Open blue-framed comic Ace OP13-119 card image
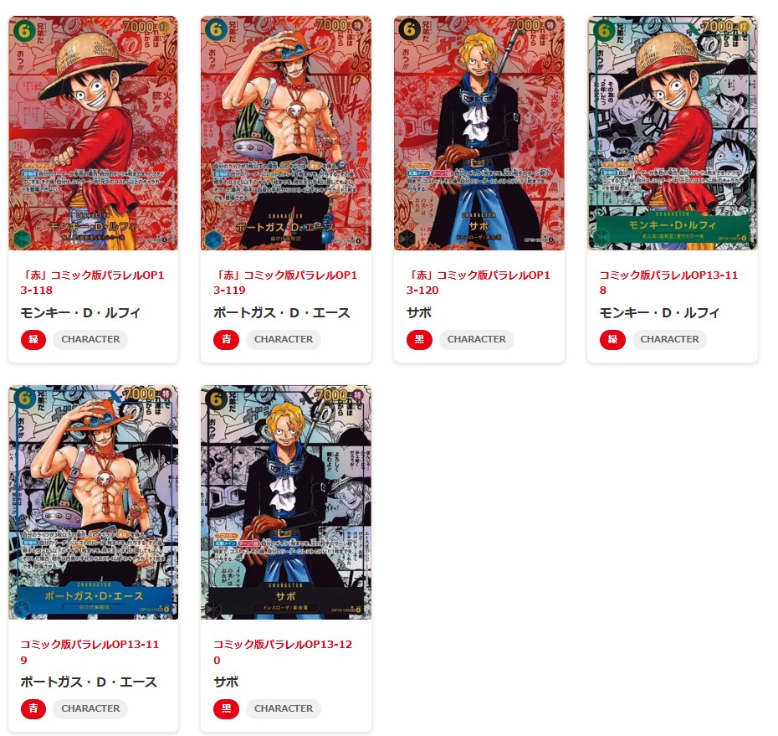Screen dimensions: 778x736 click(94, 502)
